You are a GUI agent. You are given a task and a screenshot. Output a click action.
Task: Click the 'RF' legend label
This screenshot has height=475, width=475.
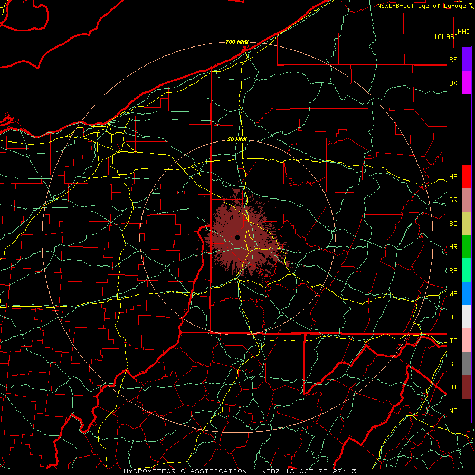tap(453, 59)
